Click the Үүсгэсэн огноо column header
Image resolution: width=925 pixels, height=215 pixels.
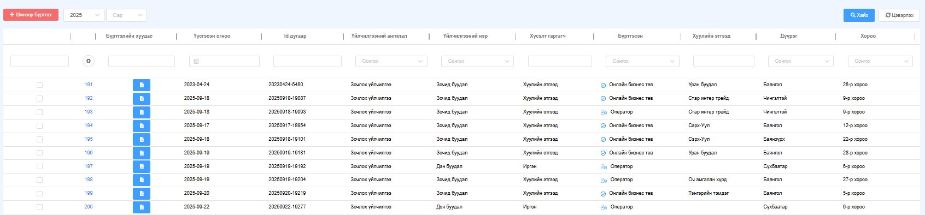pos(212,36)
